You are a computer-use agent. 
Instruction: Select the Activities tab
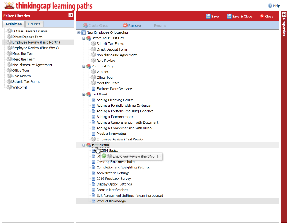pyautogui.click(x=13, y=24)
